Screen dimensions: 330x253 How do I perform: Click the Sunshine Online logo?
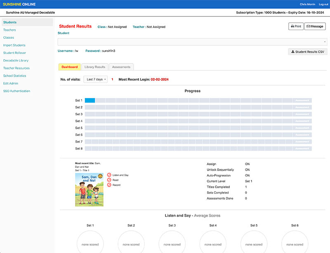click(x=19, y=4)
